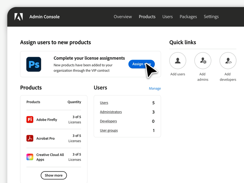The image size is (244, 183).
Task: Click the Developers count 0
Action: click(x=153, y=121)
